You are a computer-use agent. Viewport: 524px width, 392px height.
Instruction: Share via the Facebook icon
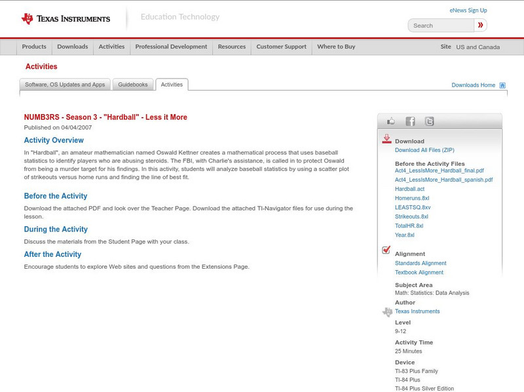(x=410, y=121)
